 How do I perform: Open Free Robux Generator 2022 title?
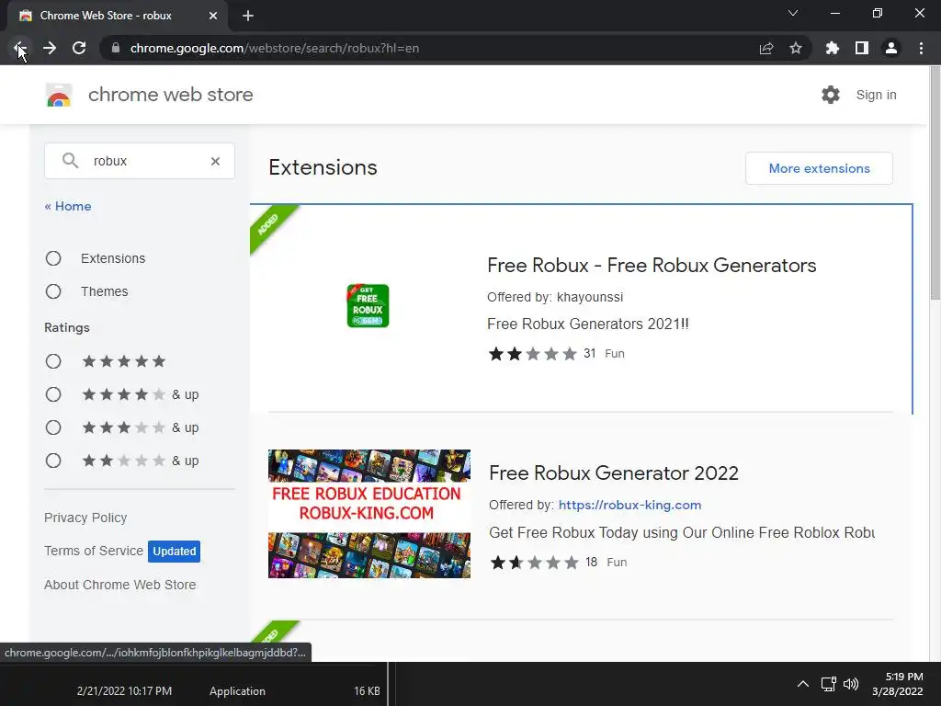click(613, 473)
